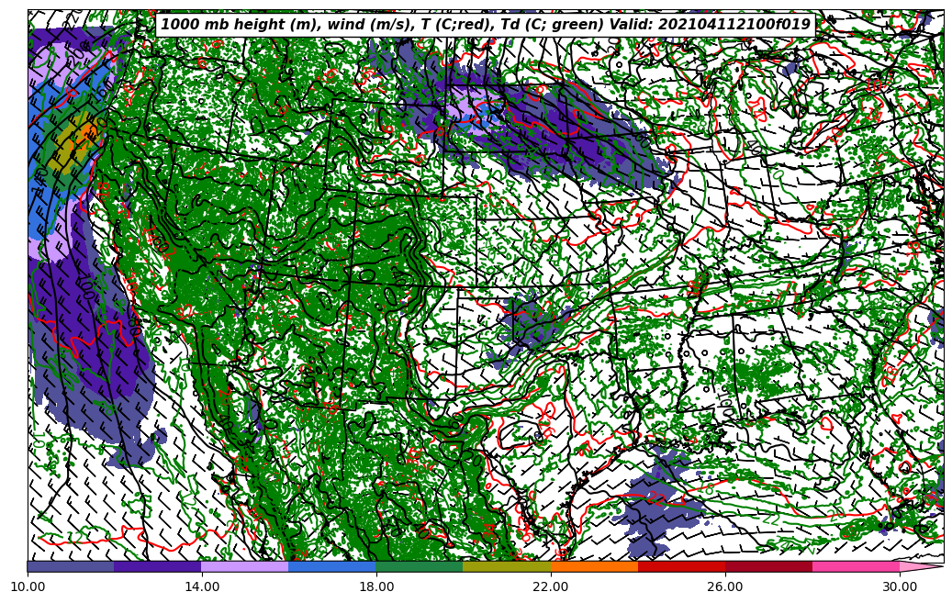Click the dark green colorbar segment

[x=420, y=567]
